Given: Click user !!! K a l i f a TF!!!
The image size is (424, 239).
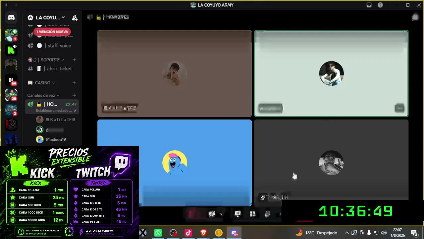Looking at the screenshot, I should (x=56, y=119).
